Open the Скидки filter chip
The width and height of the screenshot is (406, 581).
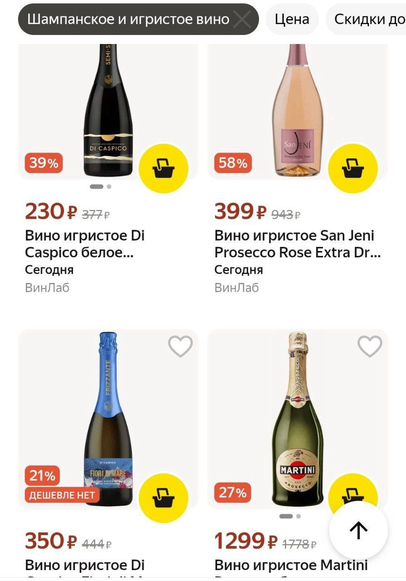tap(366, 19)
